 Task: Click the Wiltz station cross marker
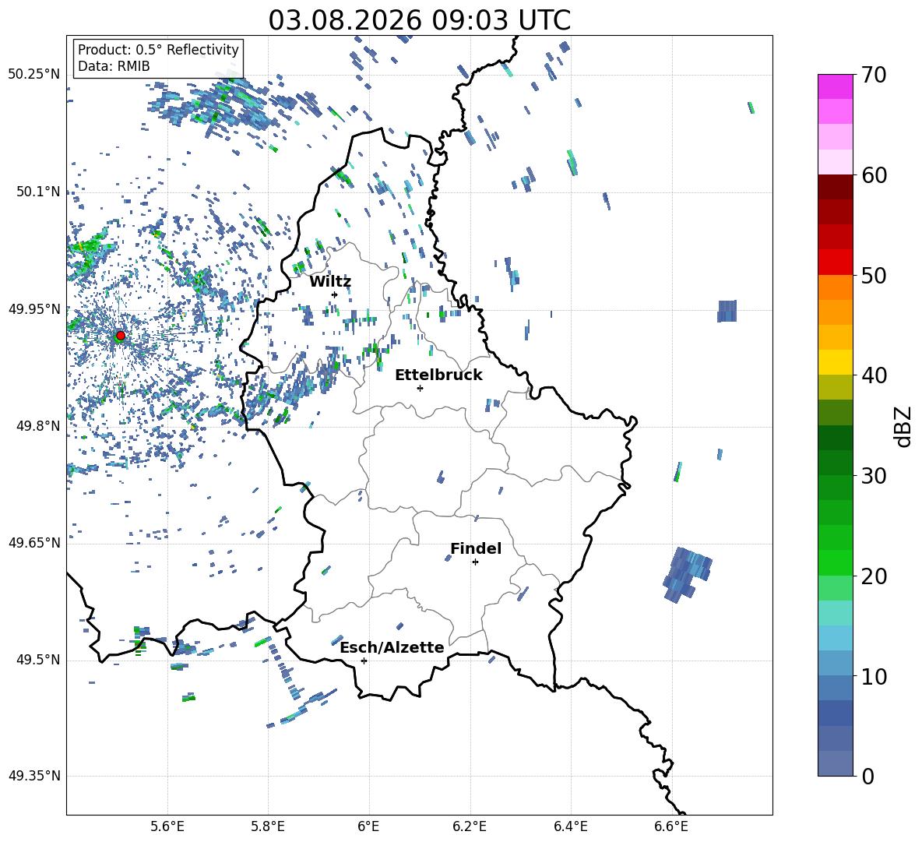(335, 294)
